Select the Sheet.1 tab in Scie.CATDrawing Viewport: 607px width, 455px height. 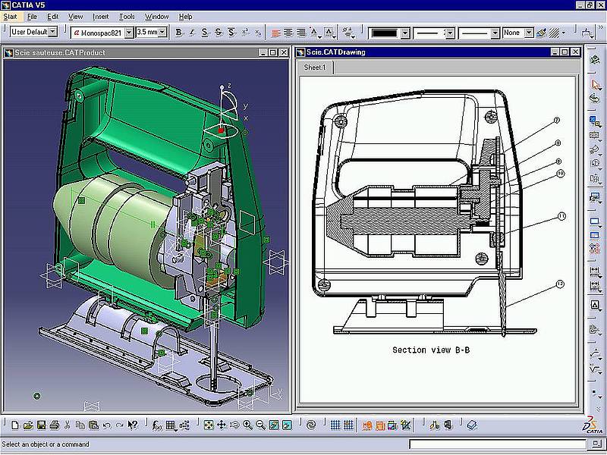[315, 67]
